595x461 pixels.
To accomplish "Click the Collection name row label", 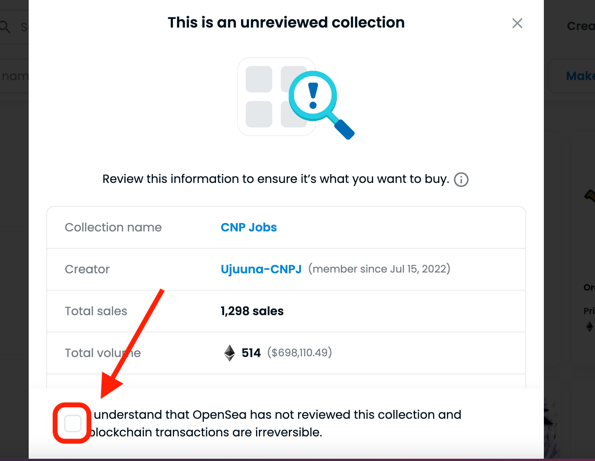I will click(x=113, y=227).
